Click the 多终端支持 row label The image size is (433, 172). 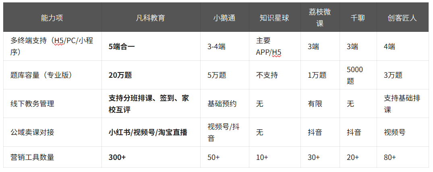52,46
